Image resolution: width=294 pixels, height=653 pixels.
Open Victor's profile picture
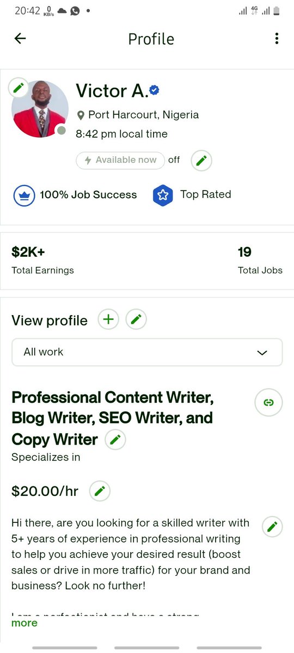coord(40,108)
